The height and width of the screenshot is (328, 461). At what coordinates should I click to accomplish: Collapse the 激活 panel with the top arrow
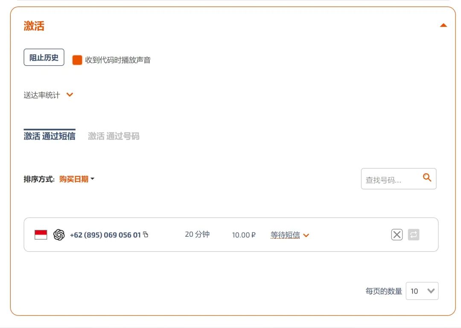coord(443,26)
